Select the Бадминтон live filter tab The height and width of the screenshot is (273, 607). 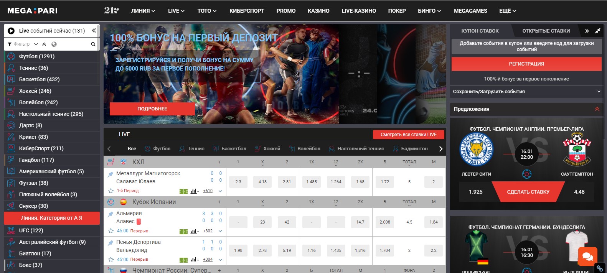pos(410,148)
